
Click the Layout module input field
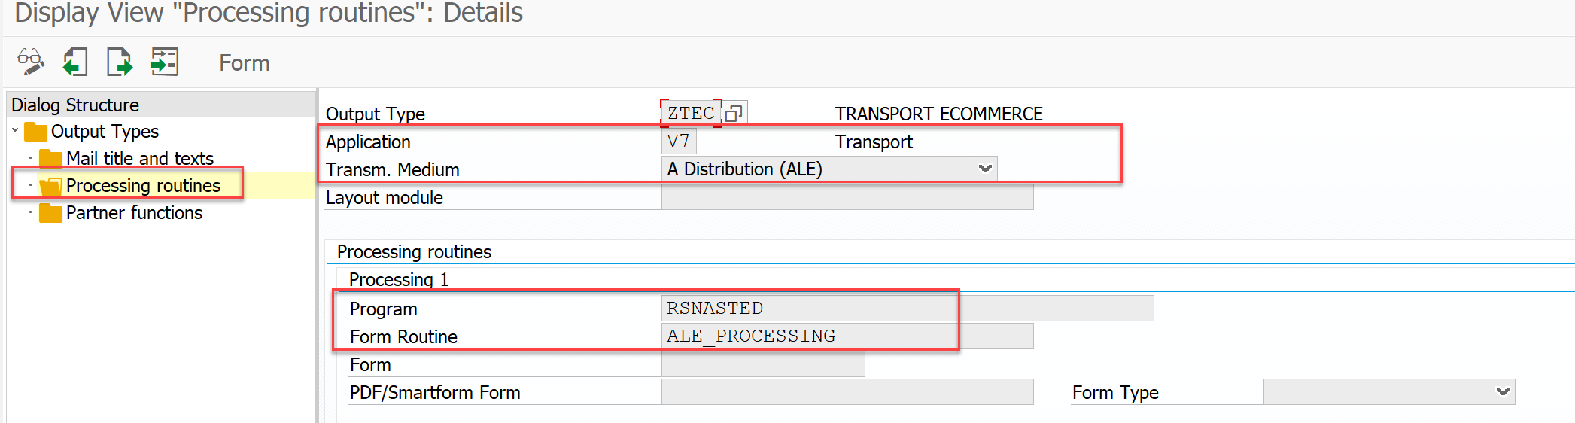click(847, 197)
